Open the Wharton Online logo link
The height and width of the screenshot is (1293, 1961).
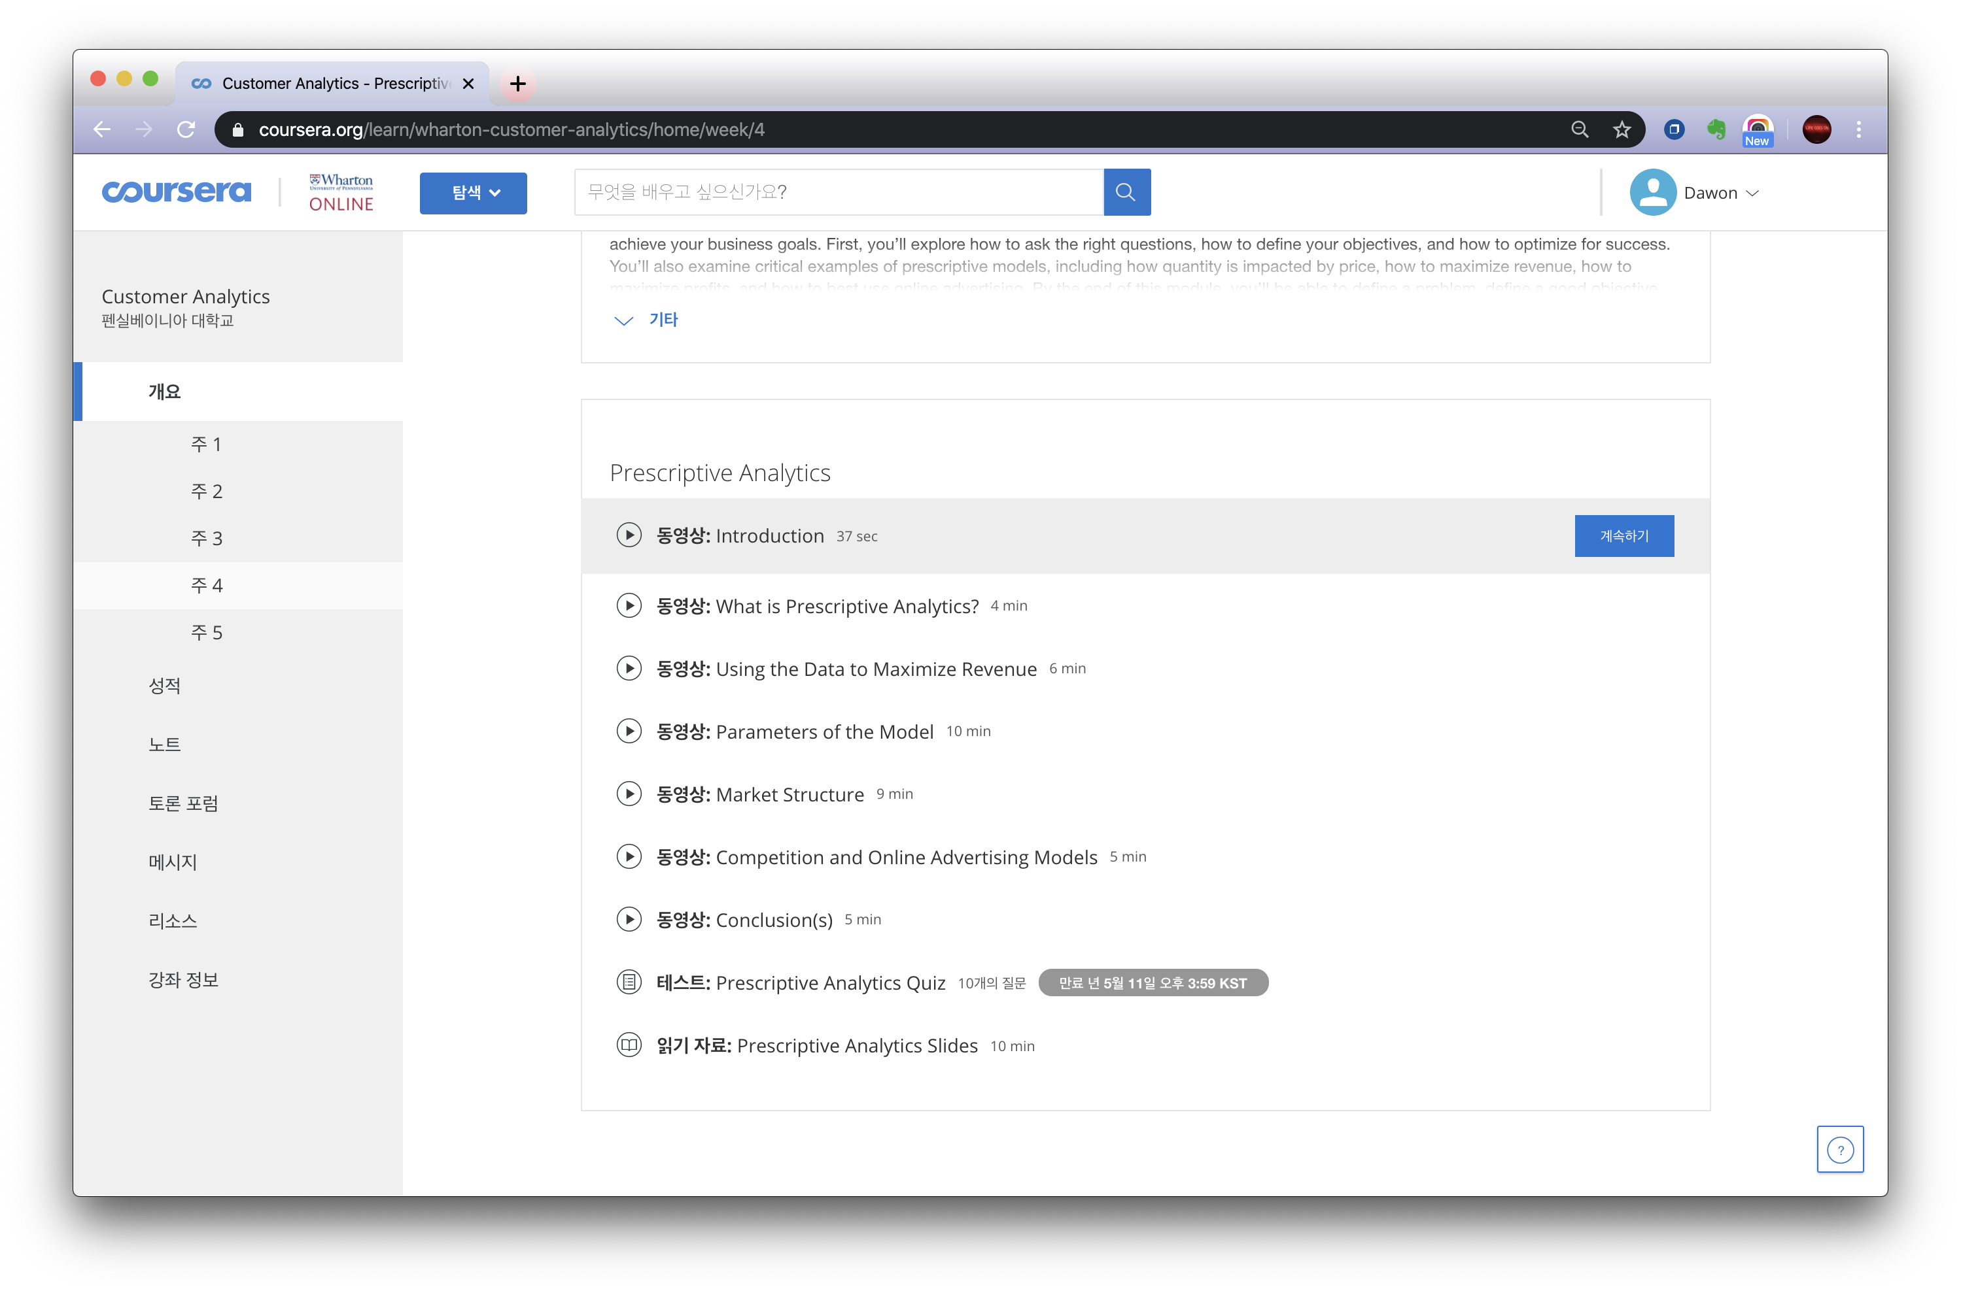[341, 192]
